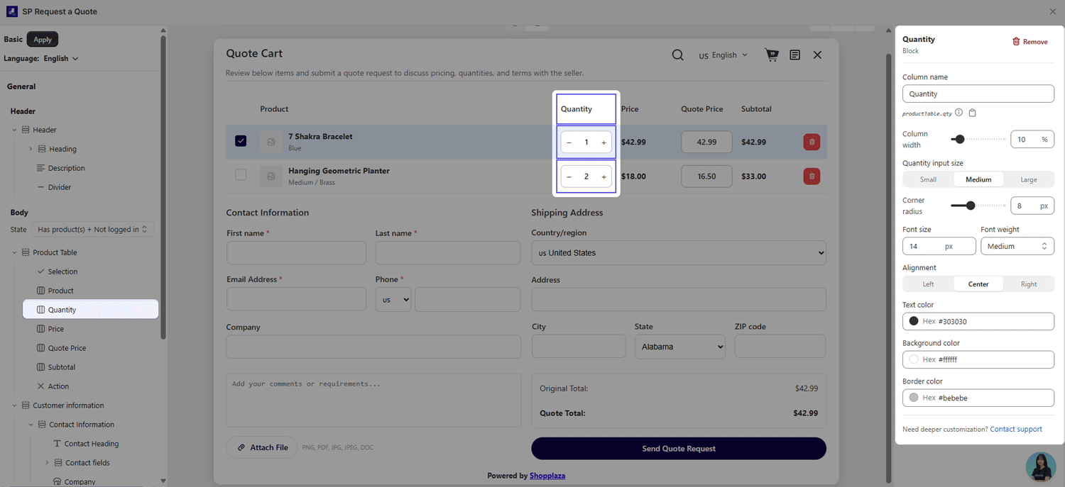Set alignment to Center
This screenshot has height=487, width=1065.
978,284
